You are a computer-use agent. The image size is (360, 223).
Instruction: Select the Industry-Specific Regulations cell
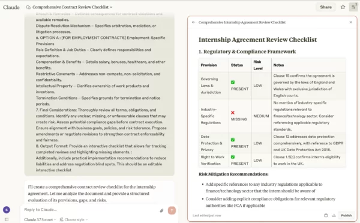(x=214, y=116)
